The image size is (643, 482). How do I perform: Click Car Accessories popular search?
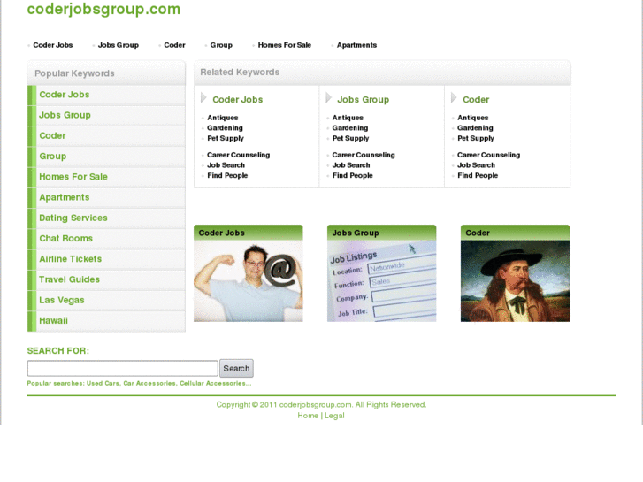(149, 383)
